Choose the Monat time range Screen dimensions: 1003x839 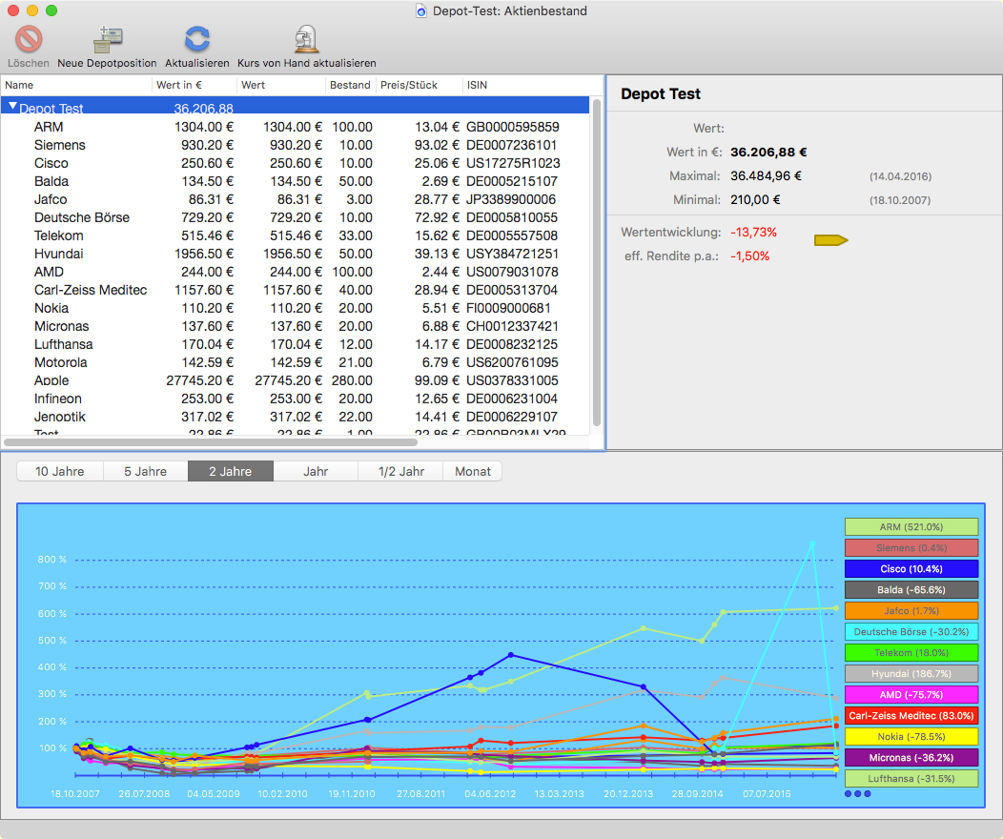pyautogui.click(x=472, y=471)
